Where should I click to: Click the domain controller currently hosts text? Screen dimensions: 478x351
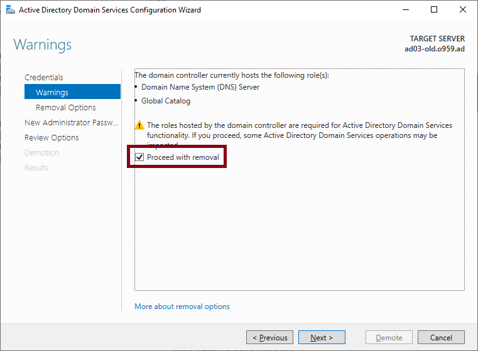232,75
